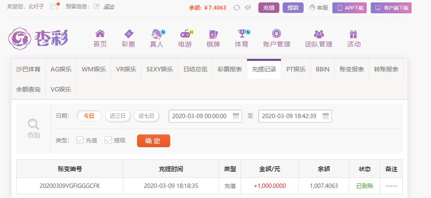Toggle the 充值 type checkbox
This screenshot has height=198, width=431.
(80, 140)
